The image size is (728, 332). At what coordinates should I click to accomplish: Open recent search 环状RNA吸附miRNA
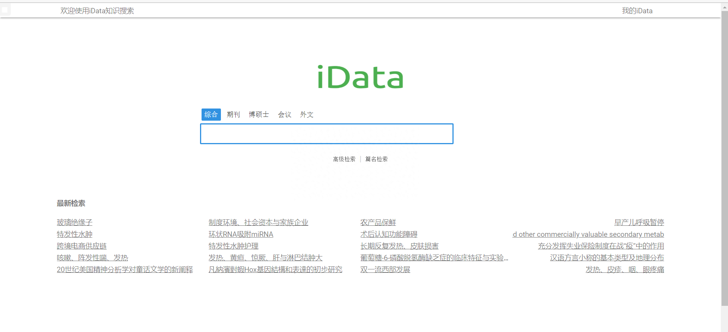(x=241, y=234)
